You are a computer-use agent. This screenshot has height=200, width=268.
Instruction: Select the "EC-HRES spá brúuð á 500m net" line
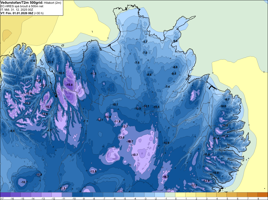coord(22,6)
